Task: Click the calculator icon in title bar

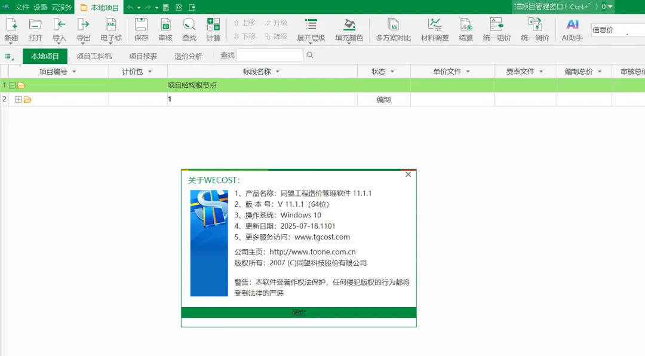Action: (166, 7)
